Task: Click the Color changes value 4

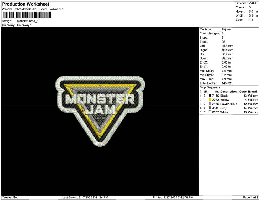Action: tap(222, 34)
